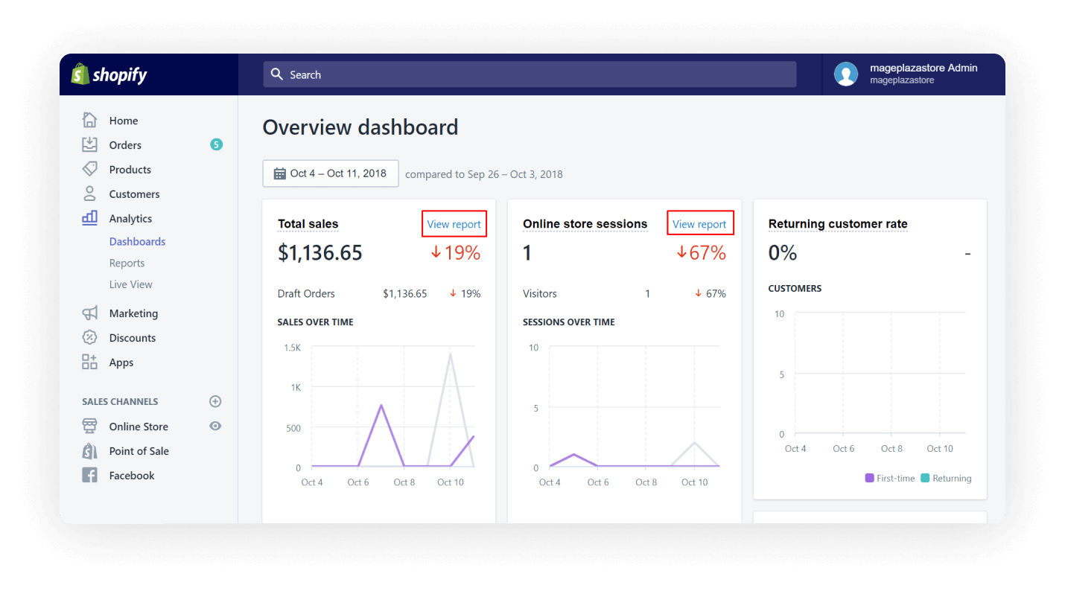Screen dimensions: 1065x591
Task: Select the Analytics bar-chart icon
Action: pyautogui.click(x=89, y=218)
